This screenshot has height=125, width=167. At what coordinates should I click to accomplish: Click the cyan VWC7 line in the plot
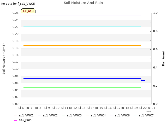tap(82, 27)
